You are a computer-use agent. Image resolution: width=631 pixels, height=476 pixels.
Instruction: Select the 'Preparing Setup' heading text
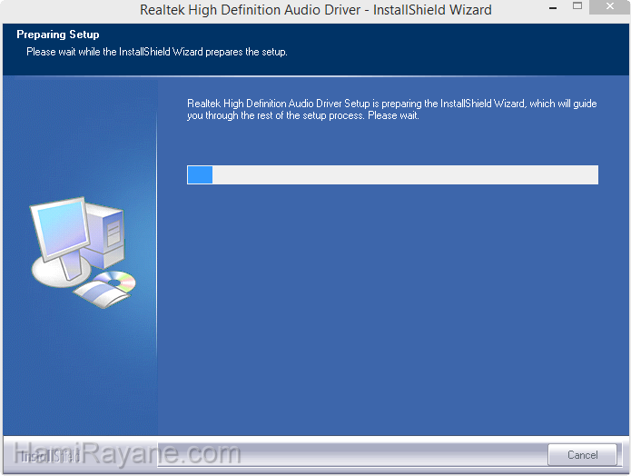click(x=58, y=35)
